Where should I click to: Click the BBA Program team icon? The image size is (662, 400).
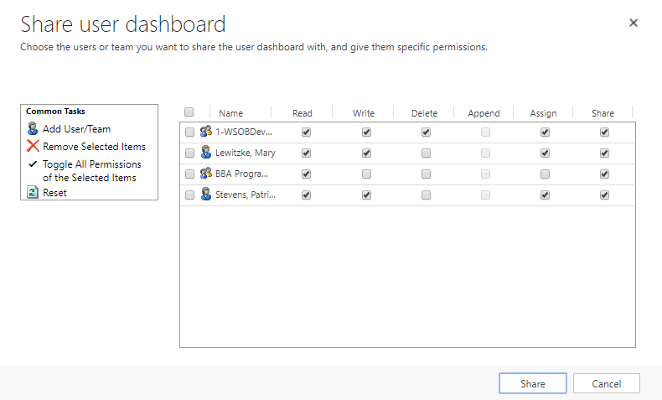205,174
